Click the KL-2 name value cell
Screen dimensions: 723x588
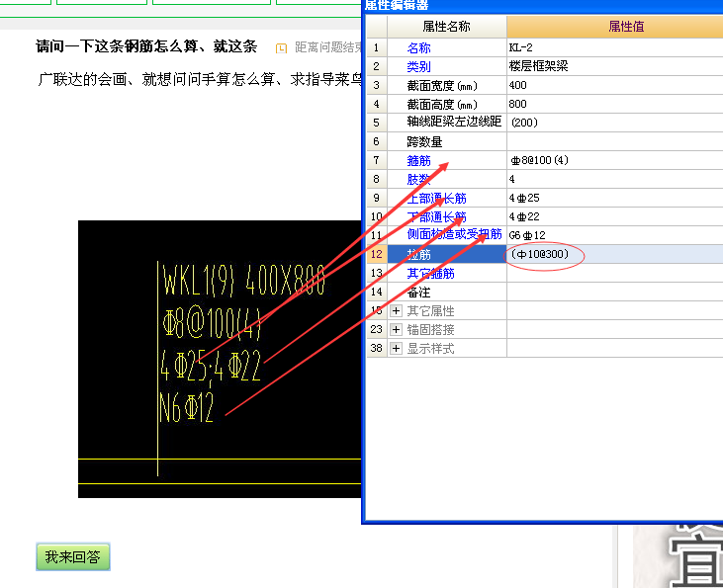(614, 47)
